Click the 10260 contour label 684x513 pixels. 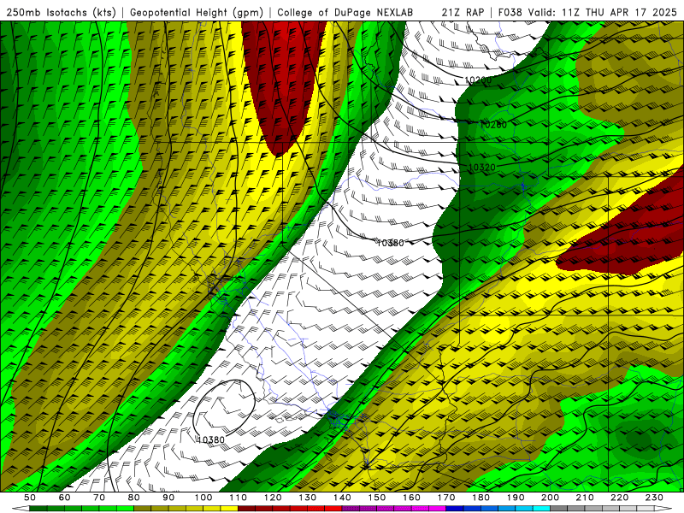click(493, 125)
